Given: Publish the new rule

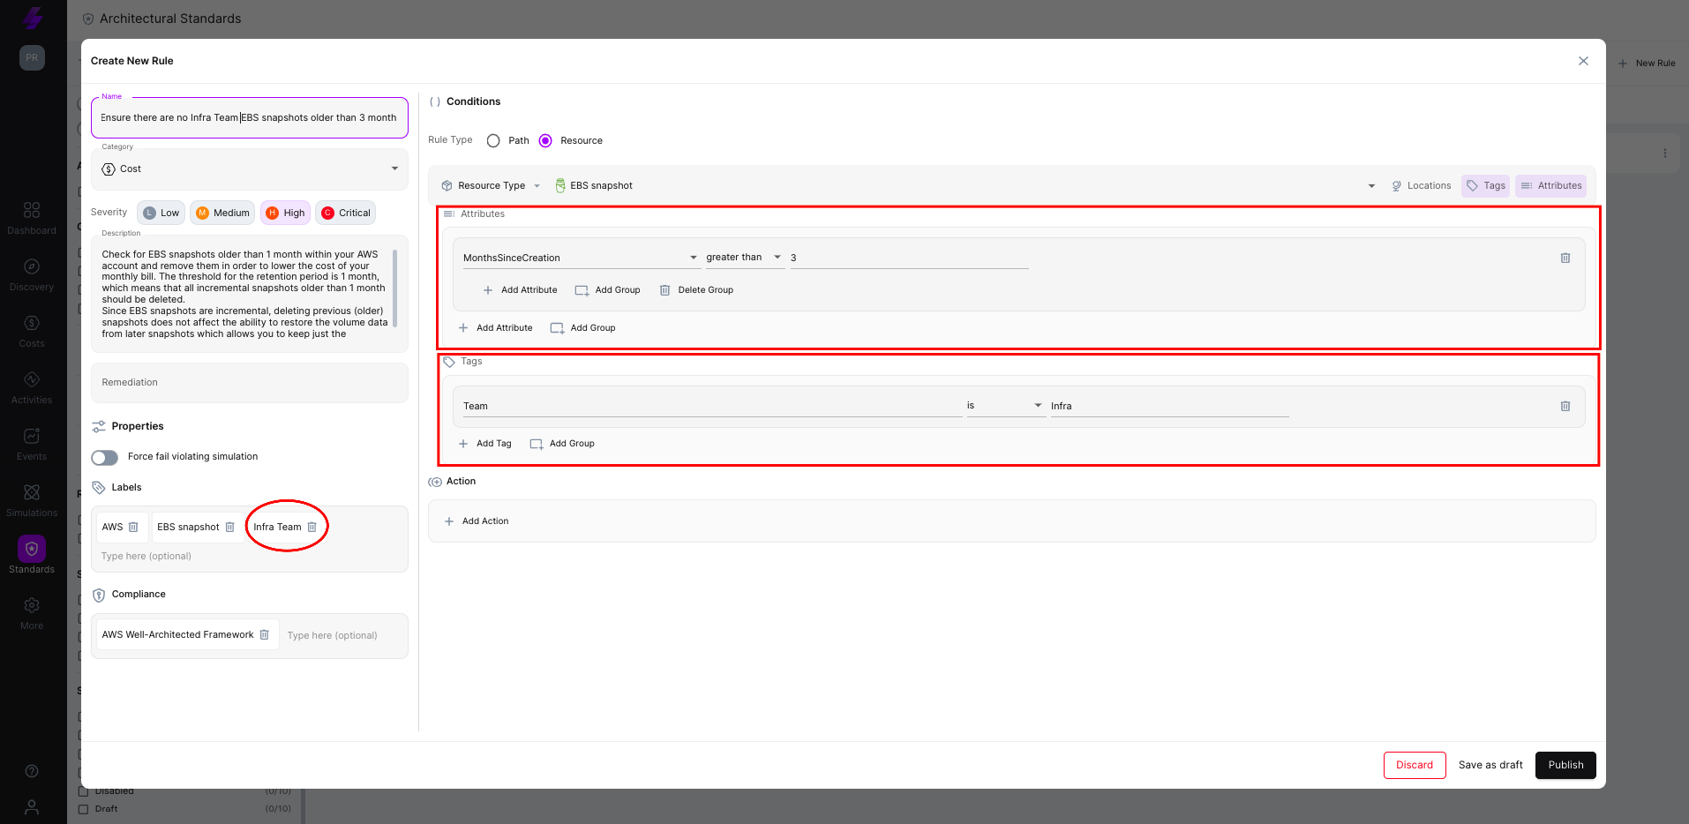Looking at the screenshot, I should point(1565,765).
